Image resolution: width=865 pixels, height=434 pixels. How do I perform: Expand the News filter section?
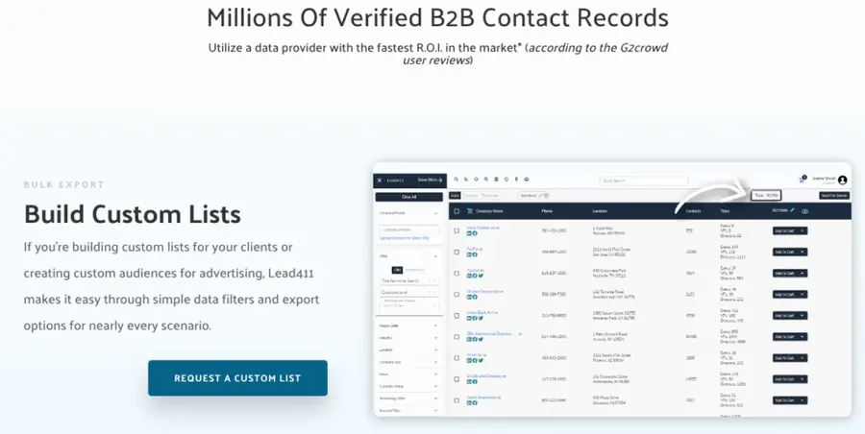tap(435, 374)
